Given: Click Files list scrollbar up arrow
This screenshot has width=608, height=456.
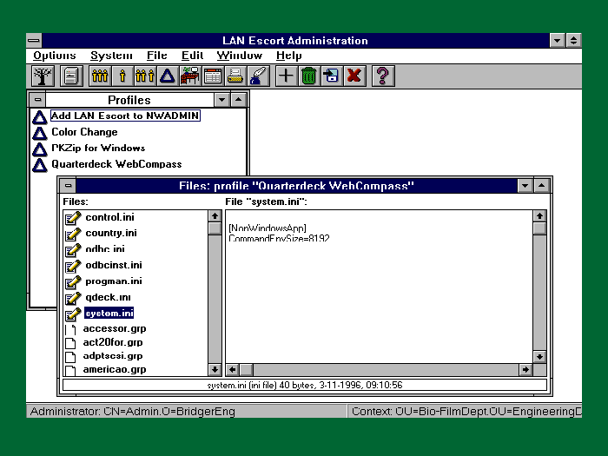Looking at the screenshot, I should pos(215,216).
